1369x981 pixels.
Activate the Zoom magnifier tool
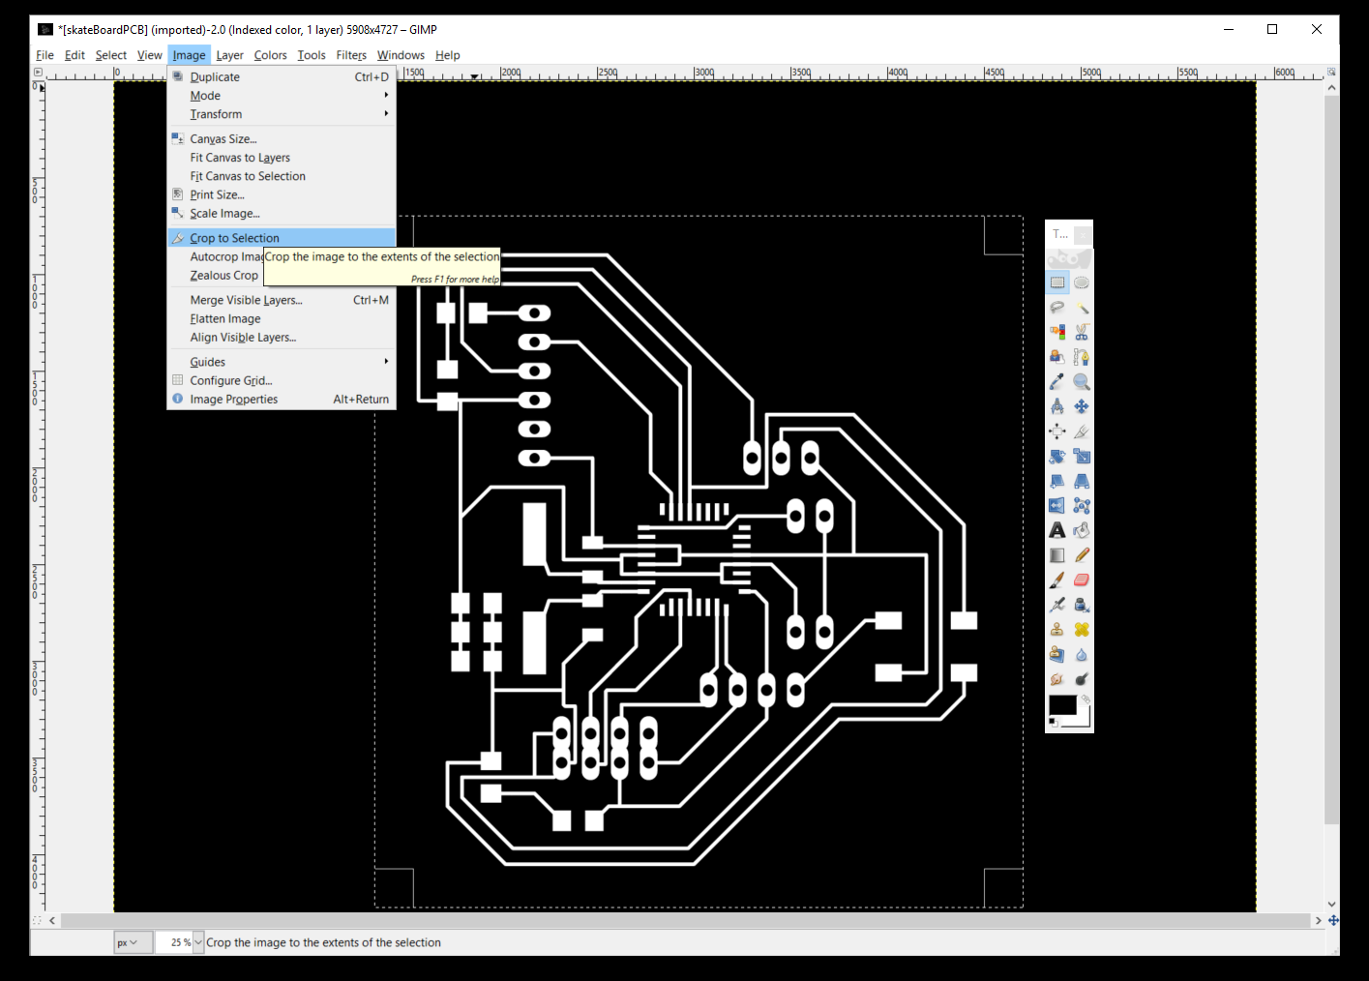(x=1082, y=382)
